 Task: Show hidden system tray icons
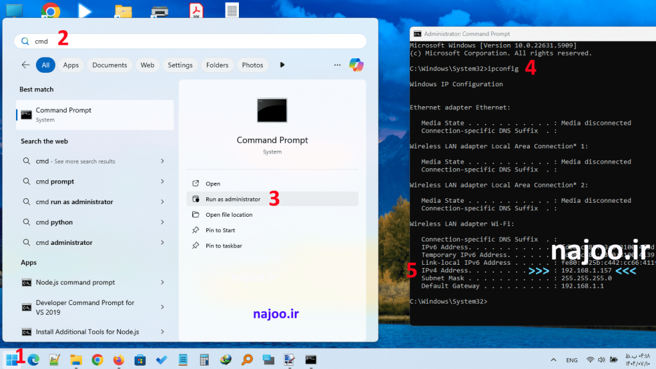[552, 360]
